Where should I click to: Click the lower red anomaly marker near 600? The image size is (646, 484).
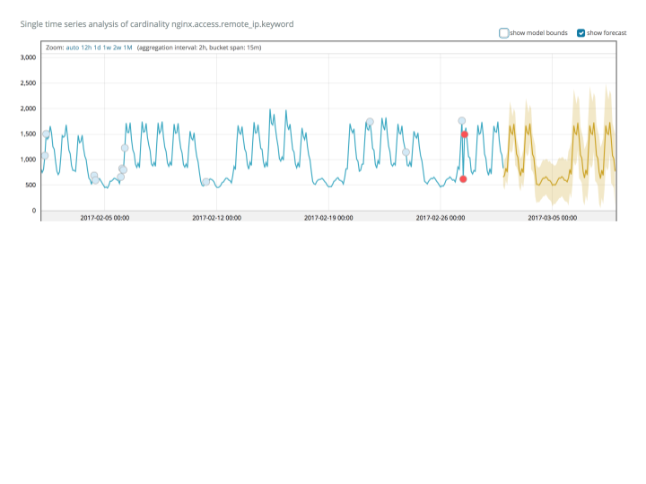pyautogui.click(x=463, y=179)
